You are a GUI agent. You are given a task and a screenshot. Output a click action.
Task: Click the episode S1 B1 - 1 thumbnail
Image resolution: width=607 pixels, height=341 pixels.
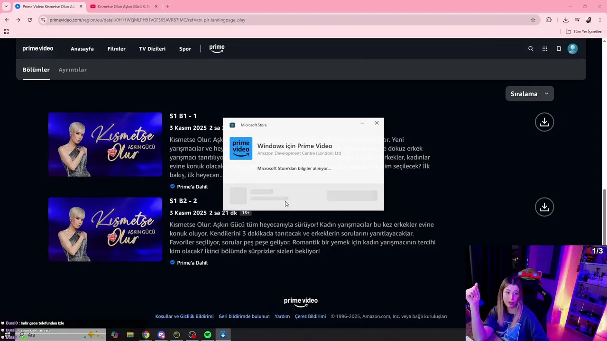105,144
